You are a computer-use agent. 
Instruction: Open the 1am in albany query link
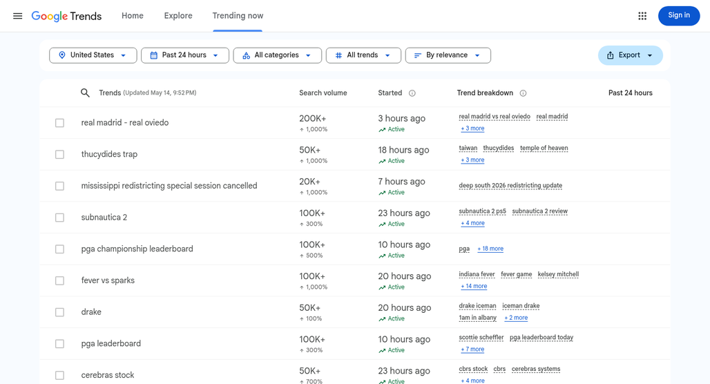pyautogui.click(x=477, y=318)
